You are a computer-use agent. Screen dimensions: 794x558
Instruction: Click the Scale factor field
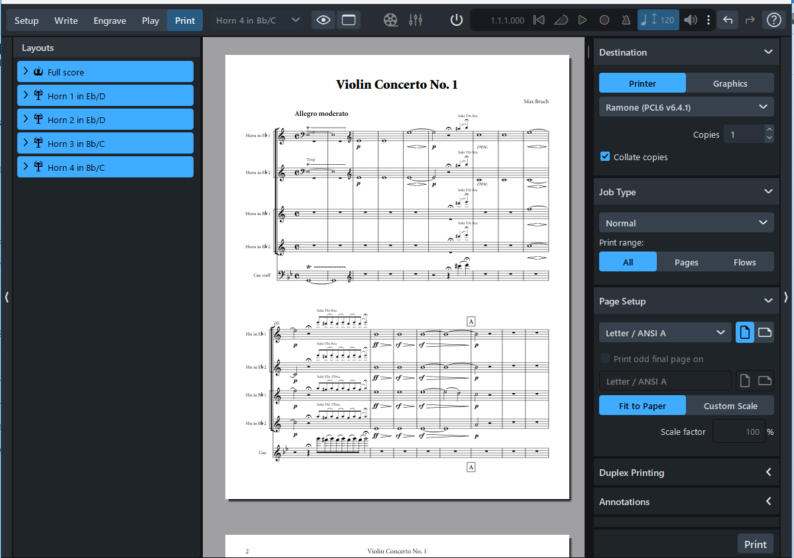(738, 432)
